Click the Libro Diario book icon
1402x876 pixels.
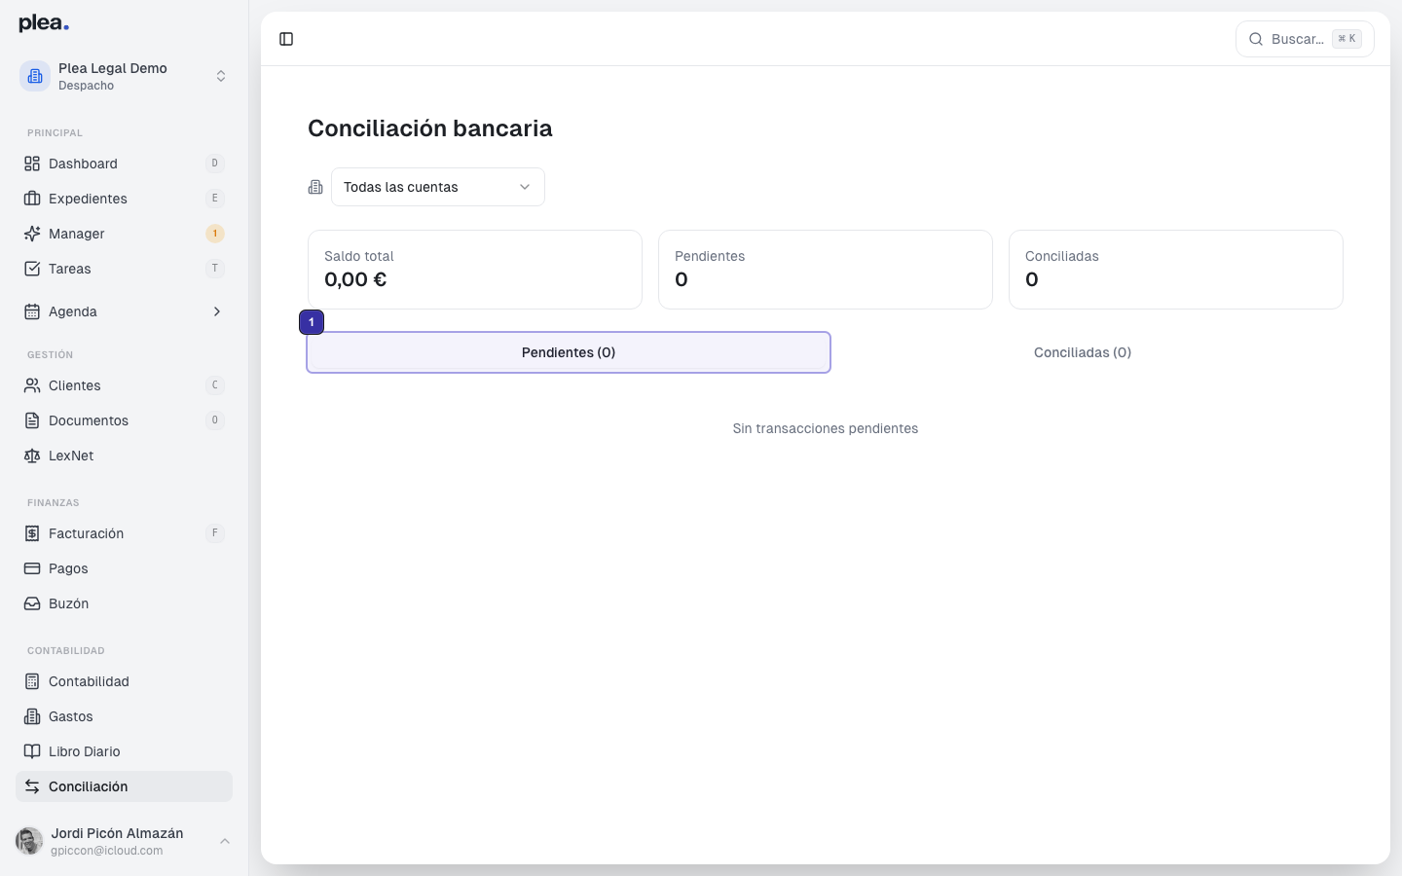point(31,751)
